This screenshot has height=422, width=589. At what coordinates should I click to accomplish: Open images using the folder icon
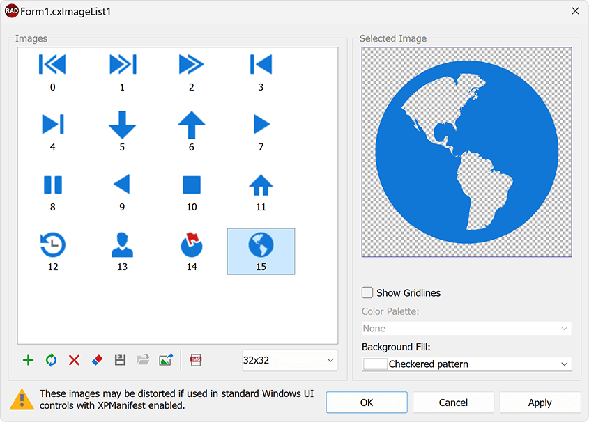(x=143, y=360)
